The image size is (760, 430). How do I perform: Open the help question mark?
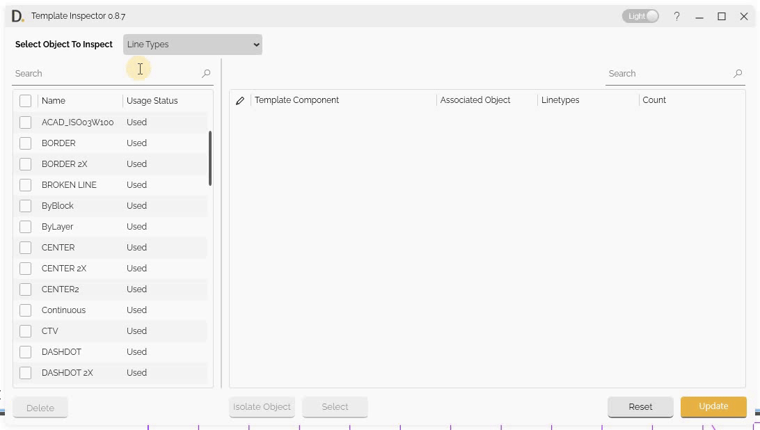pyautogui.click(x=676, y=16)
